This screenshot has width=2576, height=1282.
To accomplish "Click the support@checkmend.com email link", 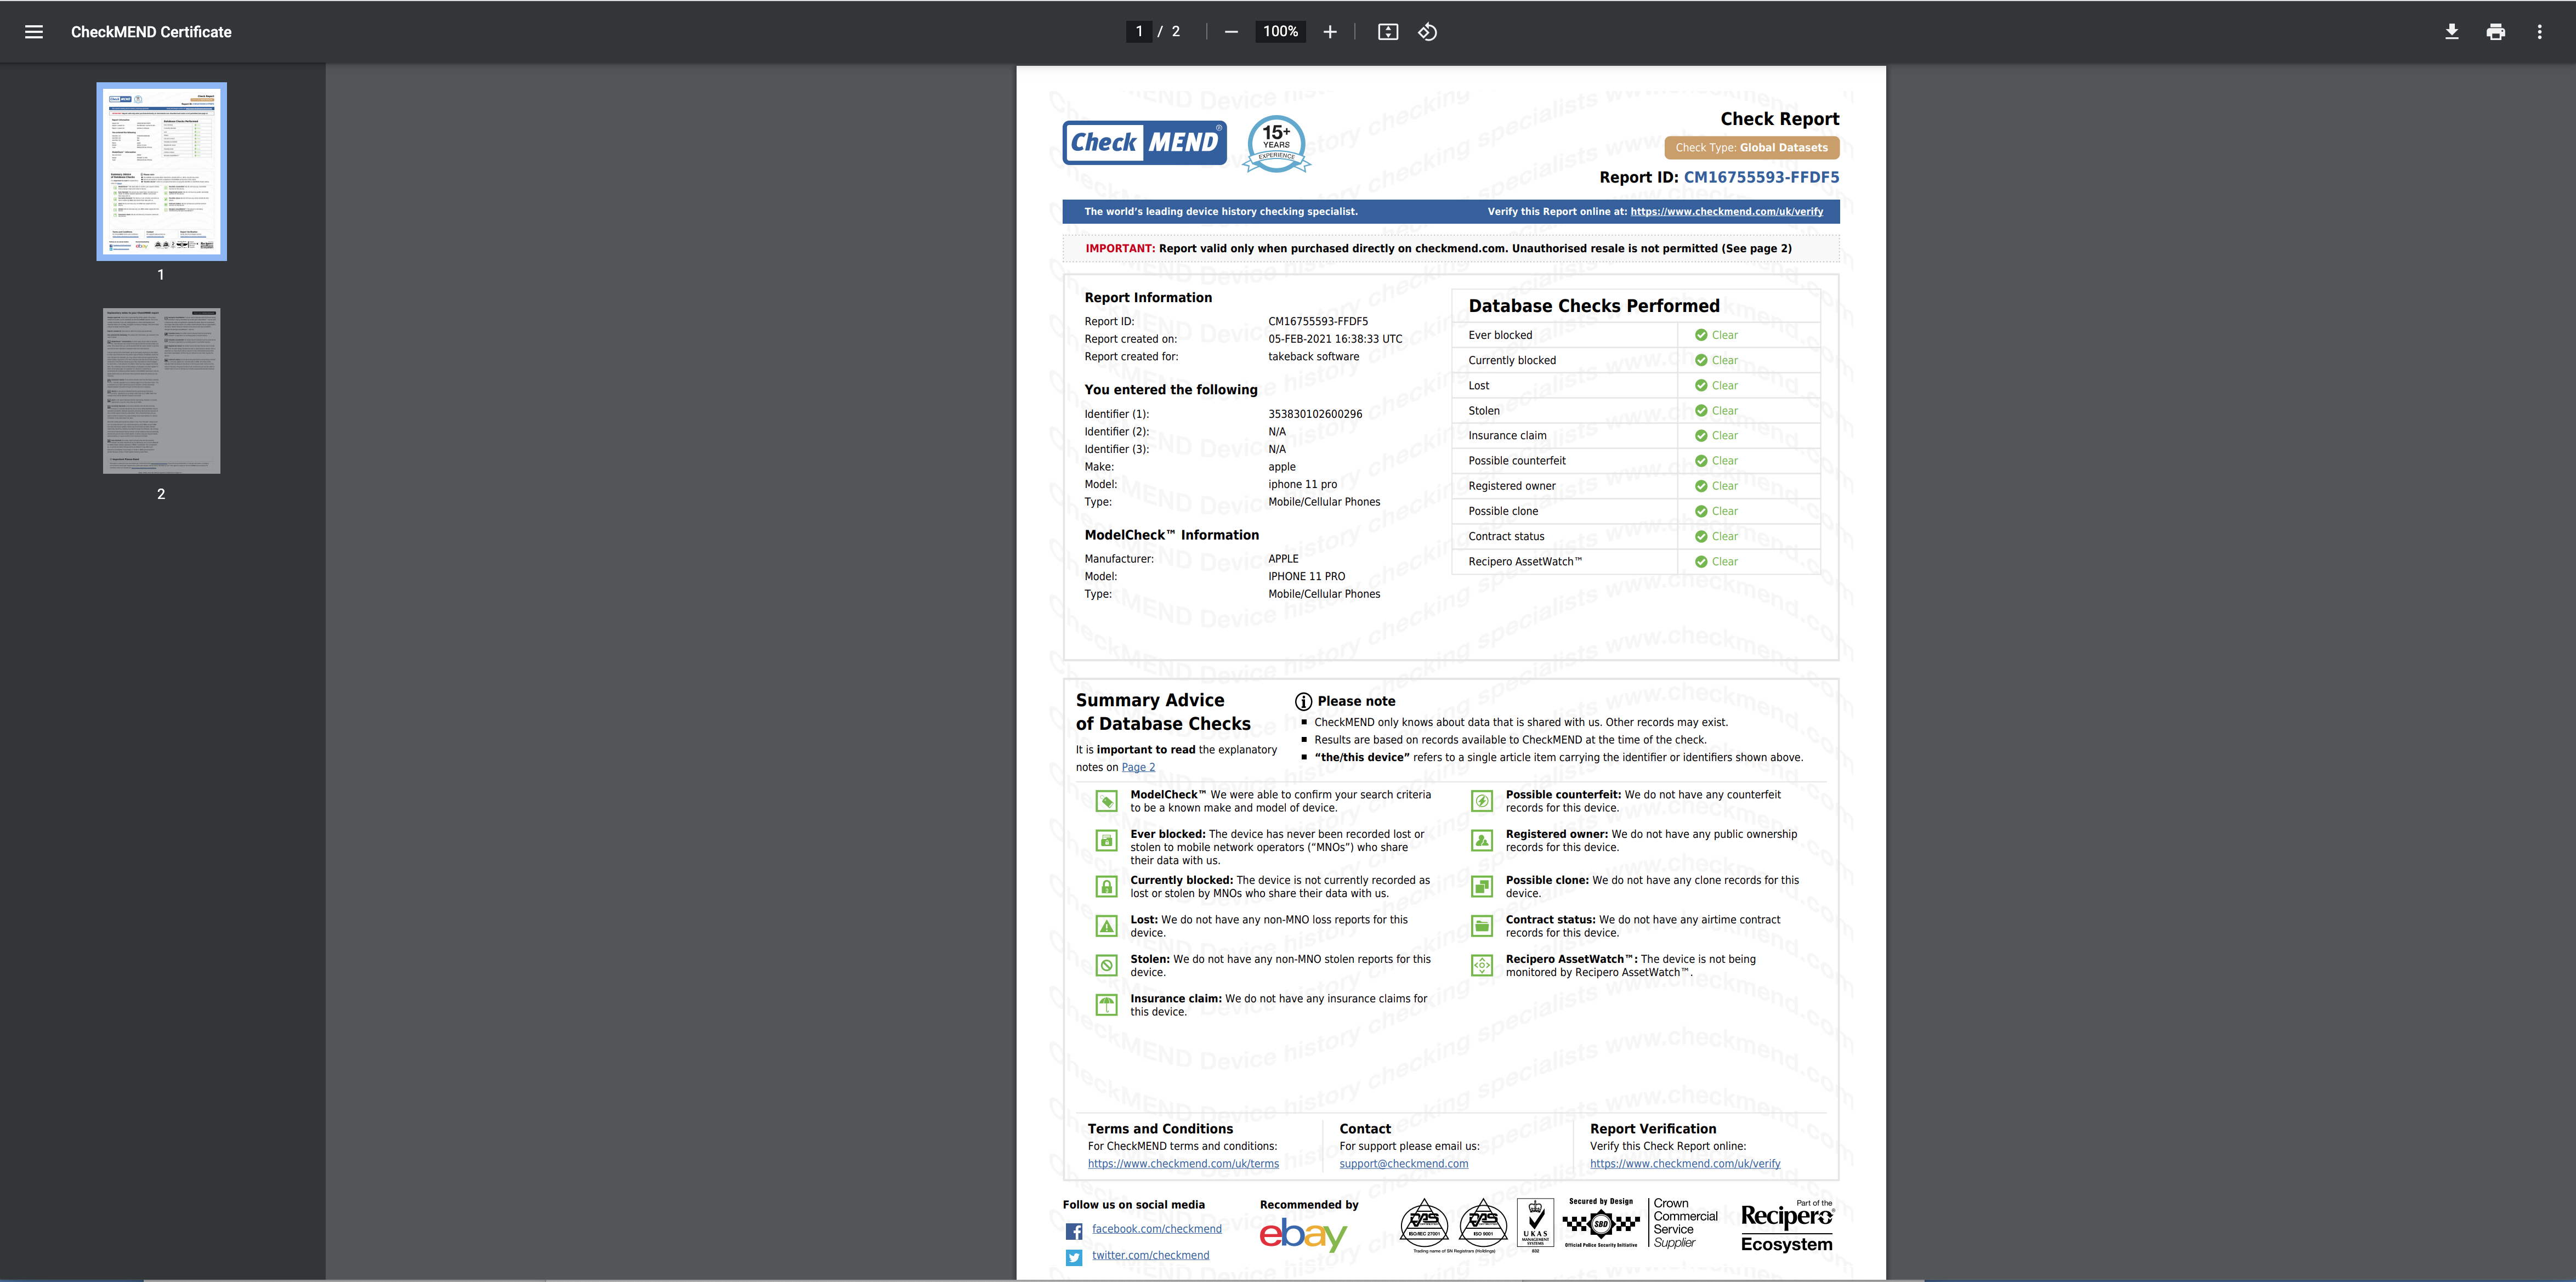I will (x=1404, y=1164).
